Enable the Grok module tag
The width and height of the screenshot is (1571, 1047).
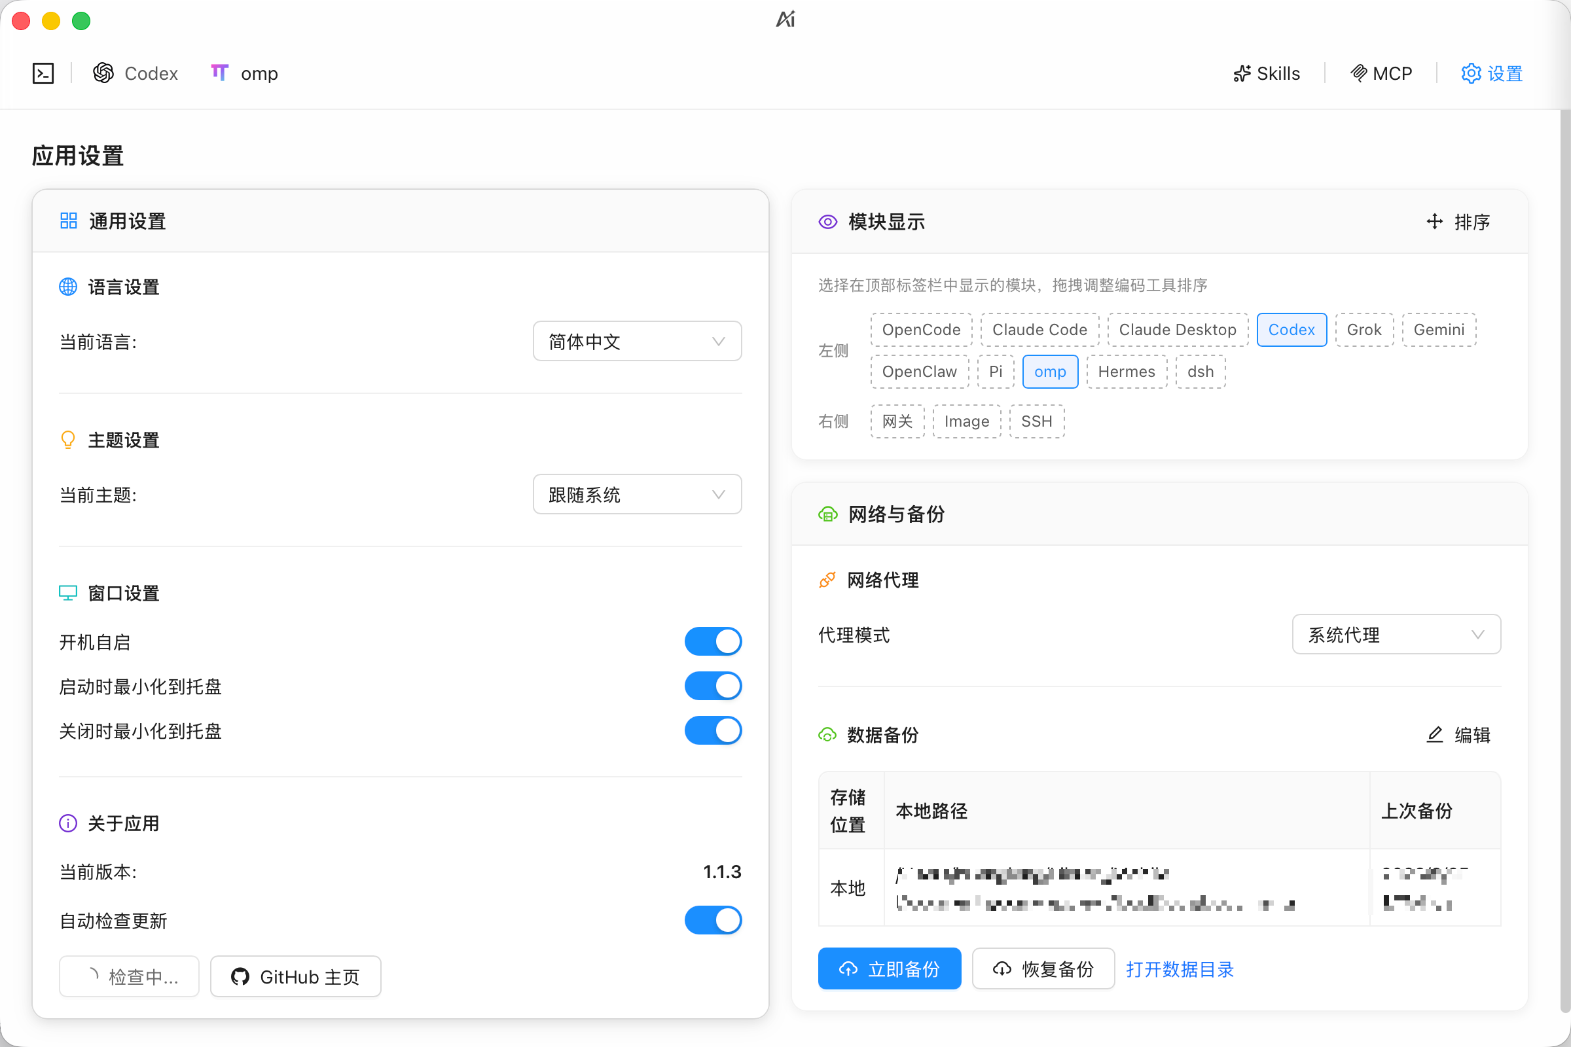pos(1364,330)
